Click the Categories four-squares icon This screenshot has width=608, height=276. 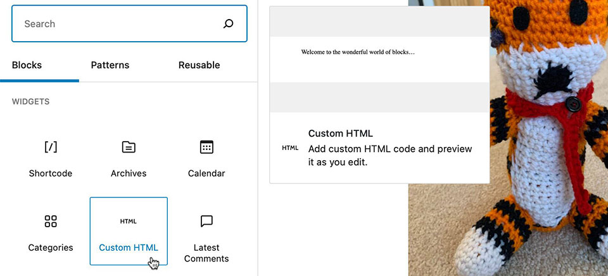click(51, 222)
